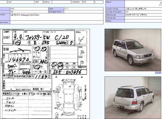Select the 'Status' label cell

point(115,21)
